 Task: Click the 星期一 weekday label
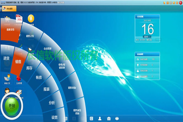click(147, 37)
